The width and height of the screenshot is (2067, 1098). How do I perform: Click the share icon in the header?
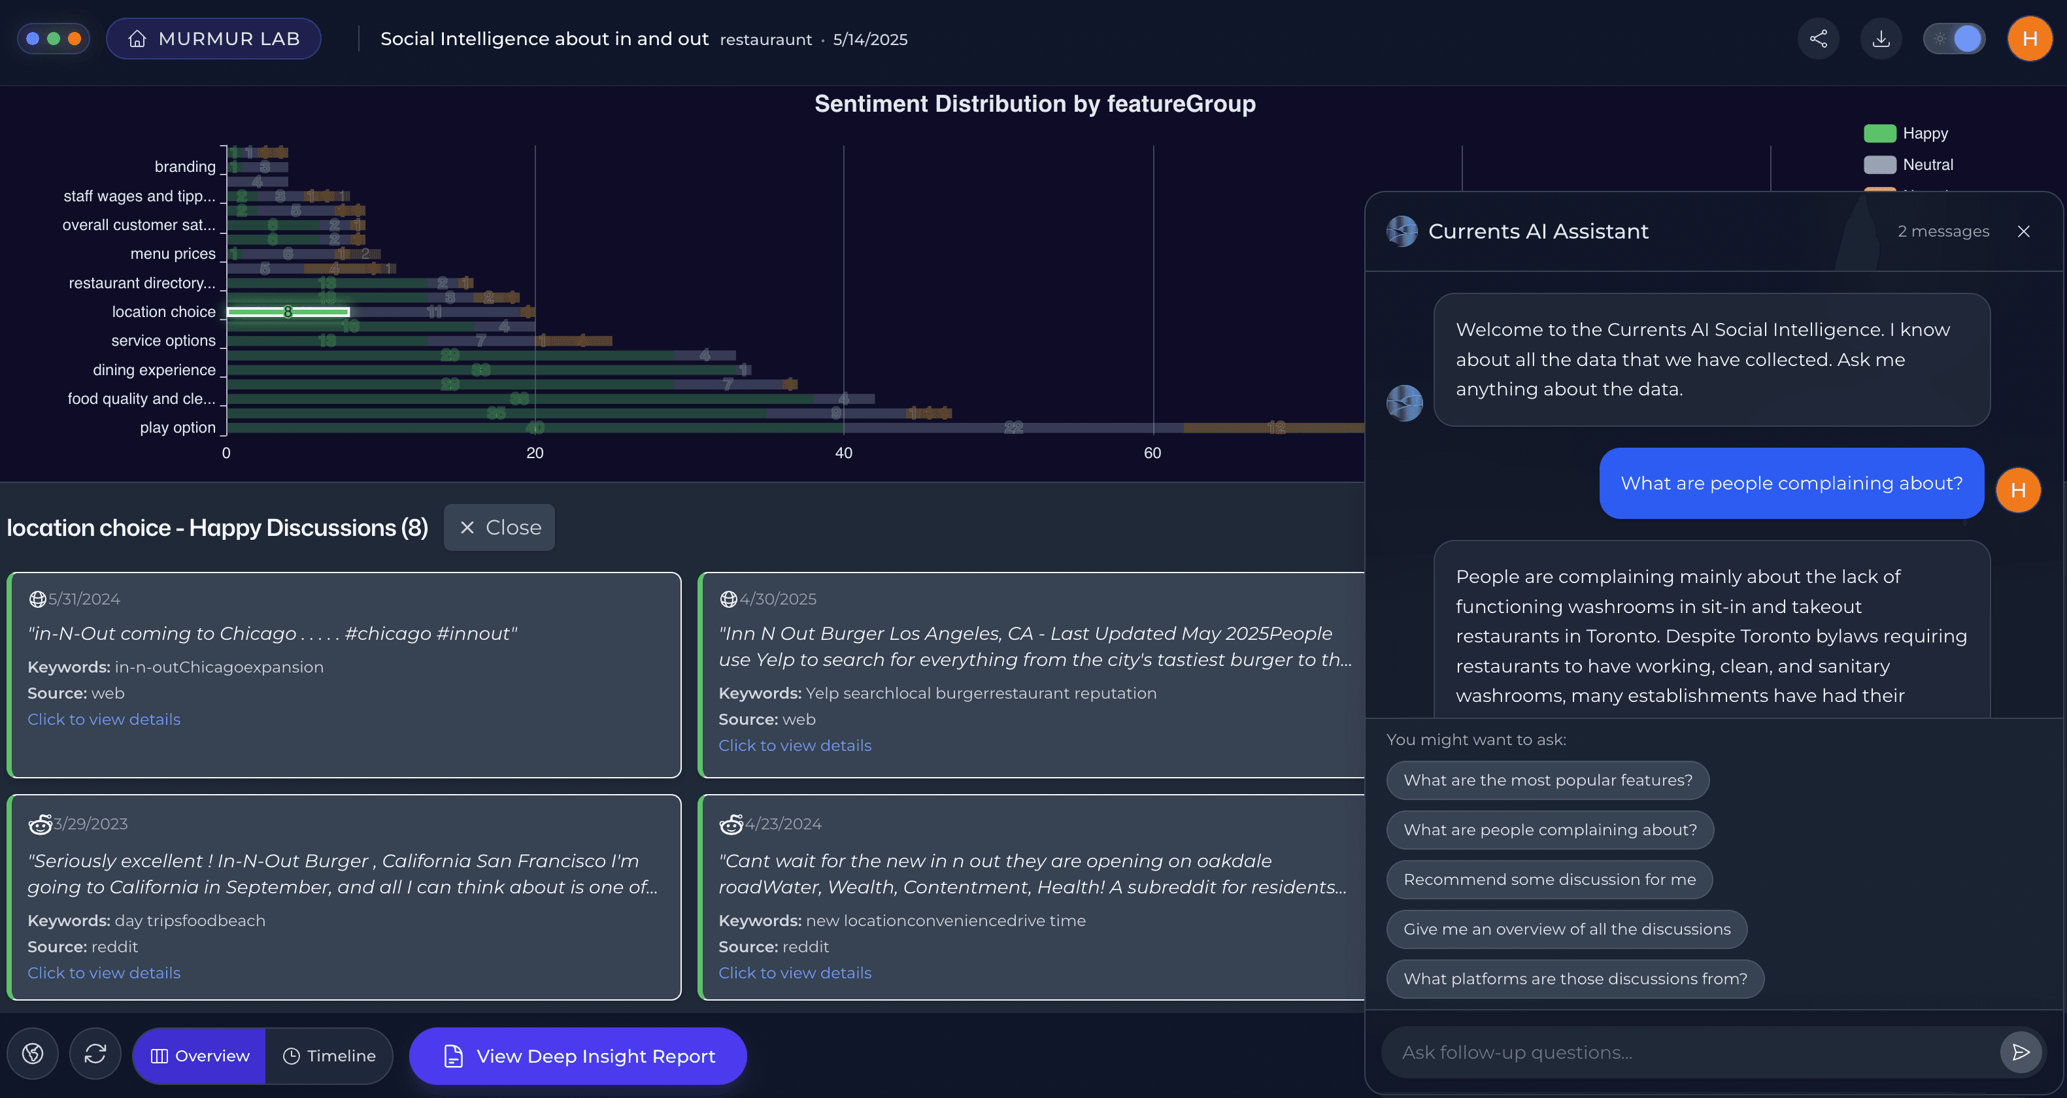coord(1818,39)
